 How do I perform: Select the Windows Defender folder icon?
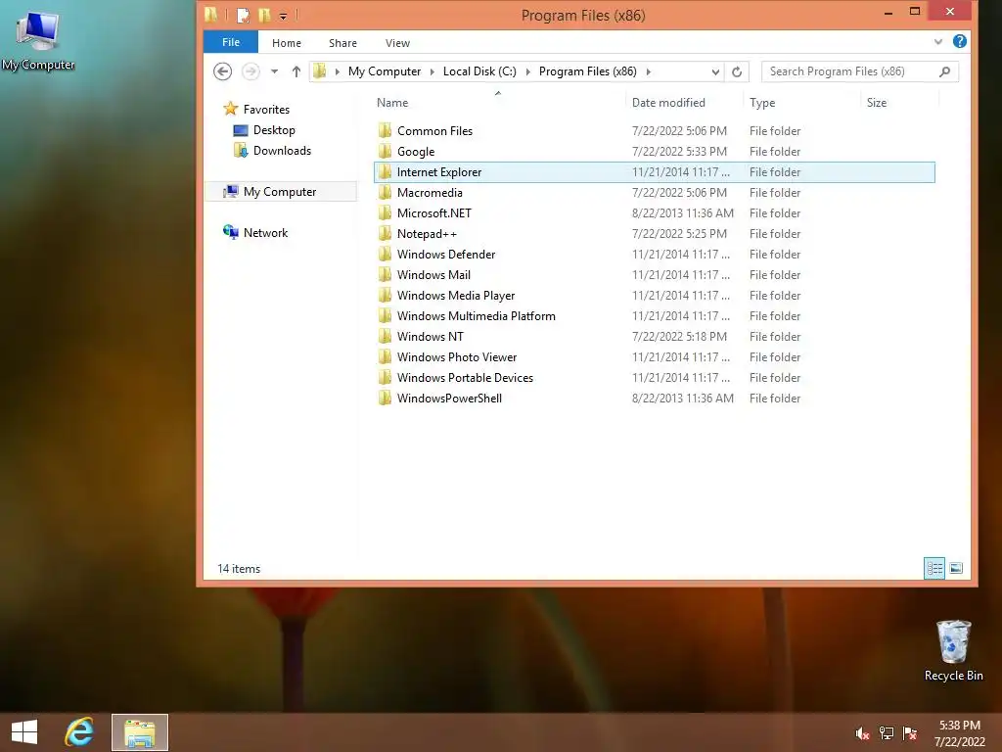tap(385, 254)
